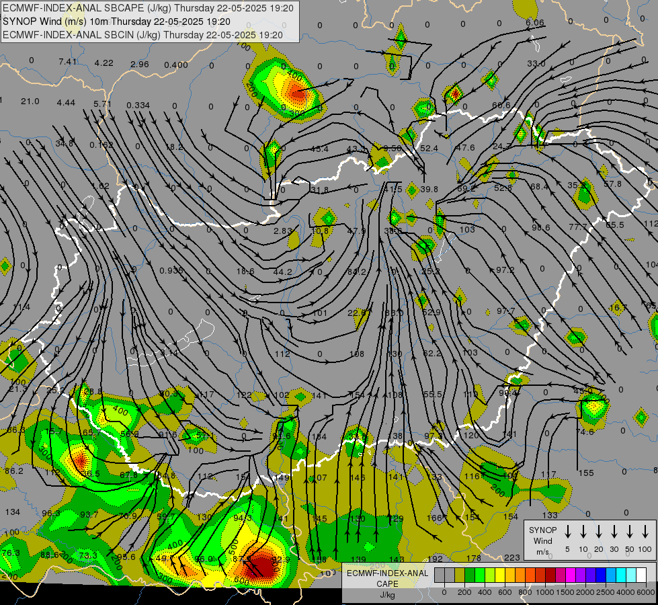658x605 pixels.
Task: Click the map value '6.06'
Action: 534,23
